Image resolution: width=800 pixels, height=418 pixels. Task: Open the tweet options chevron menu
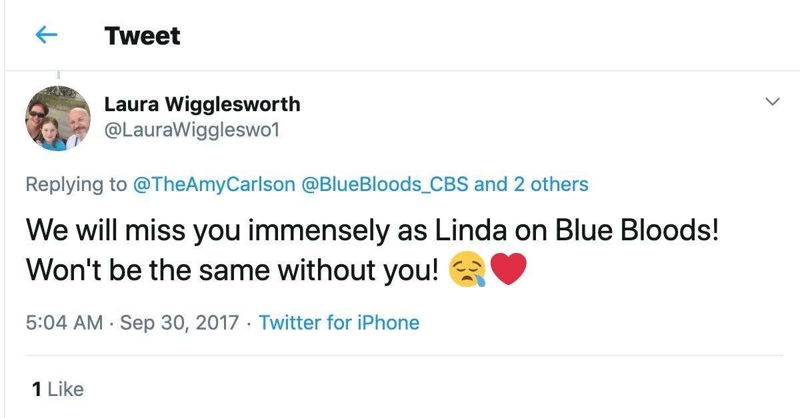pyautogui.click(x=772, y=103)
